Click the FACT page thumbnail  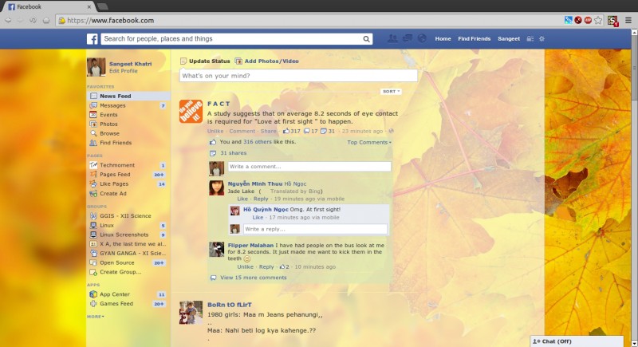tap(191, 111)
